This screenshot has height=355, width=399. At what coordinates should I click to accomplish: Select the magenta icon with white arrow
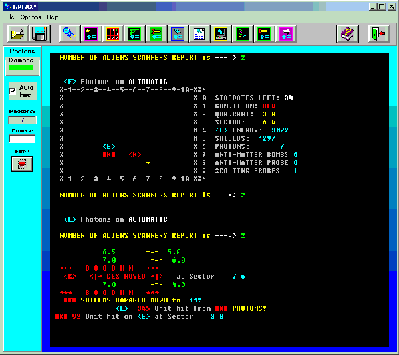click(x=286, y=34)
